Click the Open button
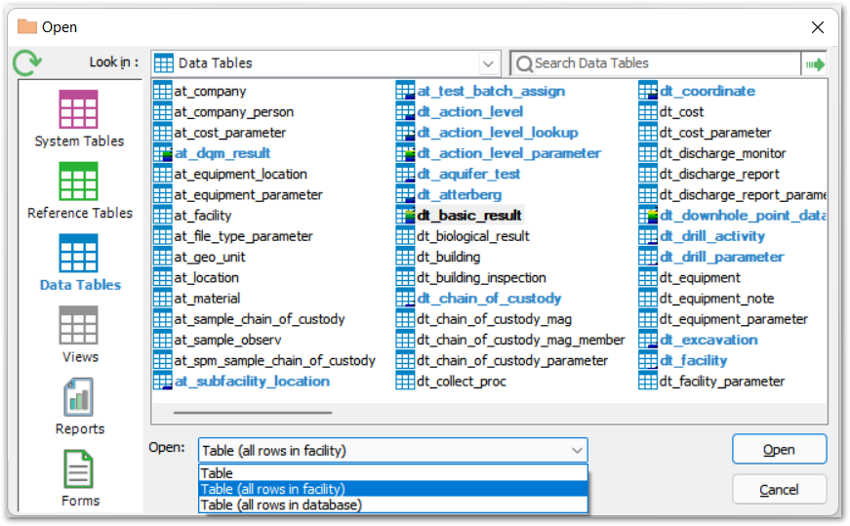This screenshot has height=526, width=850. (x=779, y=449)
